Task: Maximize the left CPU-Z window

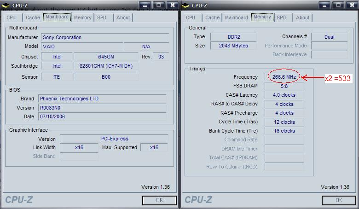Action: tap(158, 5)
